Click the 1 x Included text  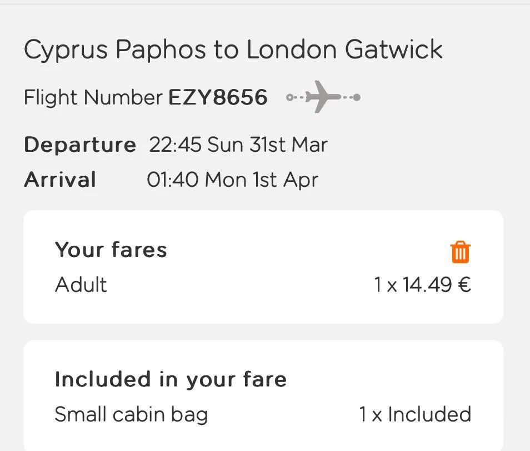click(414, 414)
